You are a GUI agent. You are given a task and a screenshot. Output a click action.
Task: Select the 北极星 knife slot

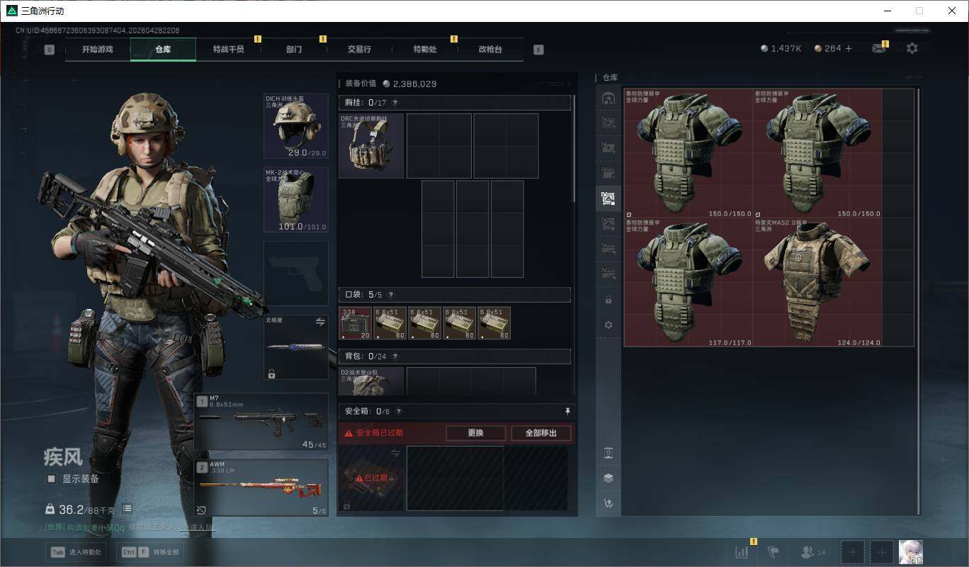(x=296, y=347)
